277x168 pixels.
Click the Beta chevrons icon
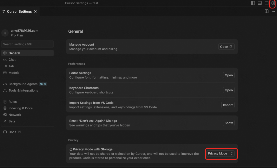(x=5, y=121)
